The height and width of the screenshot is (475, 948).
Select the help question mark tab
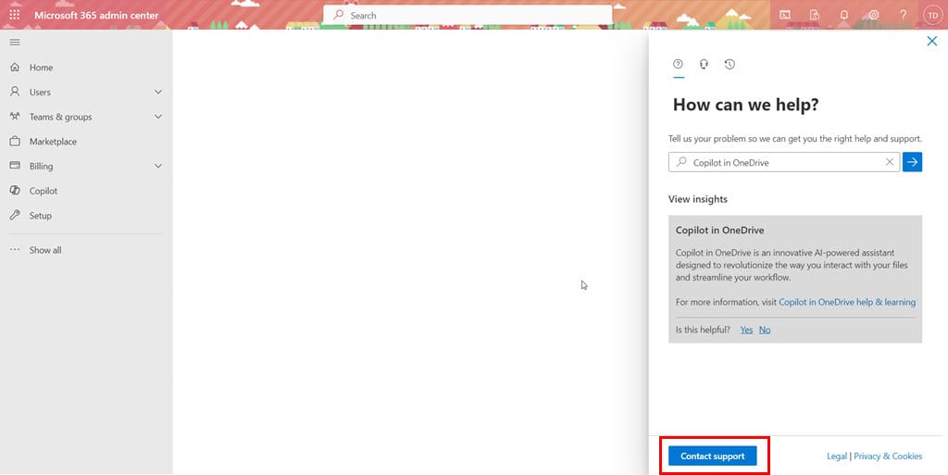[678, 64]
